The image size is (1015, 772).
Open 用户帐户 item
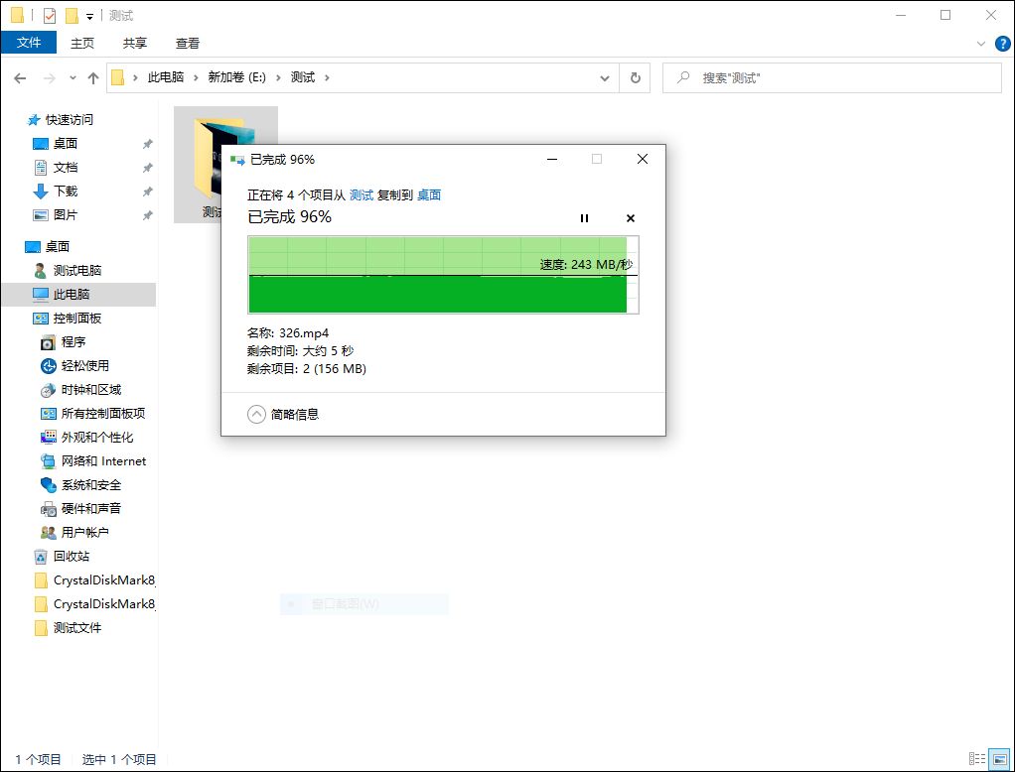point(84,532)
